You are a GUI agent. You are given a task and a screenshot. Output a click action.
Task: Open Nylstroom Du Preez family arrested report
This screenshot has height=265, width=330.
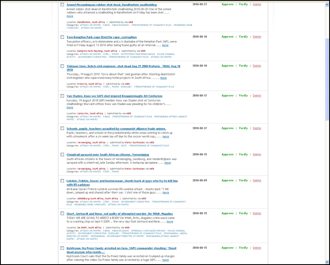(121, 250)
